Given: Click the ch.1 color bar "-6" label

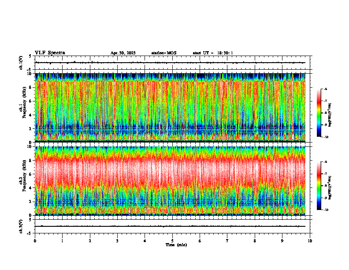Looking at the screenshot, I should [325, 89].
